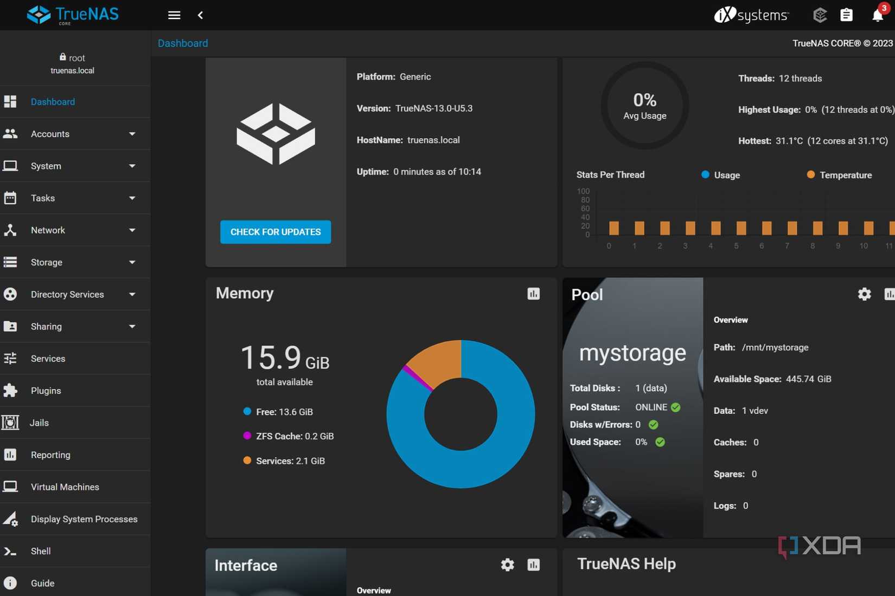Select Services in the sidebar

(48, 358)
